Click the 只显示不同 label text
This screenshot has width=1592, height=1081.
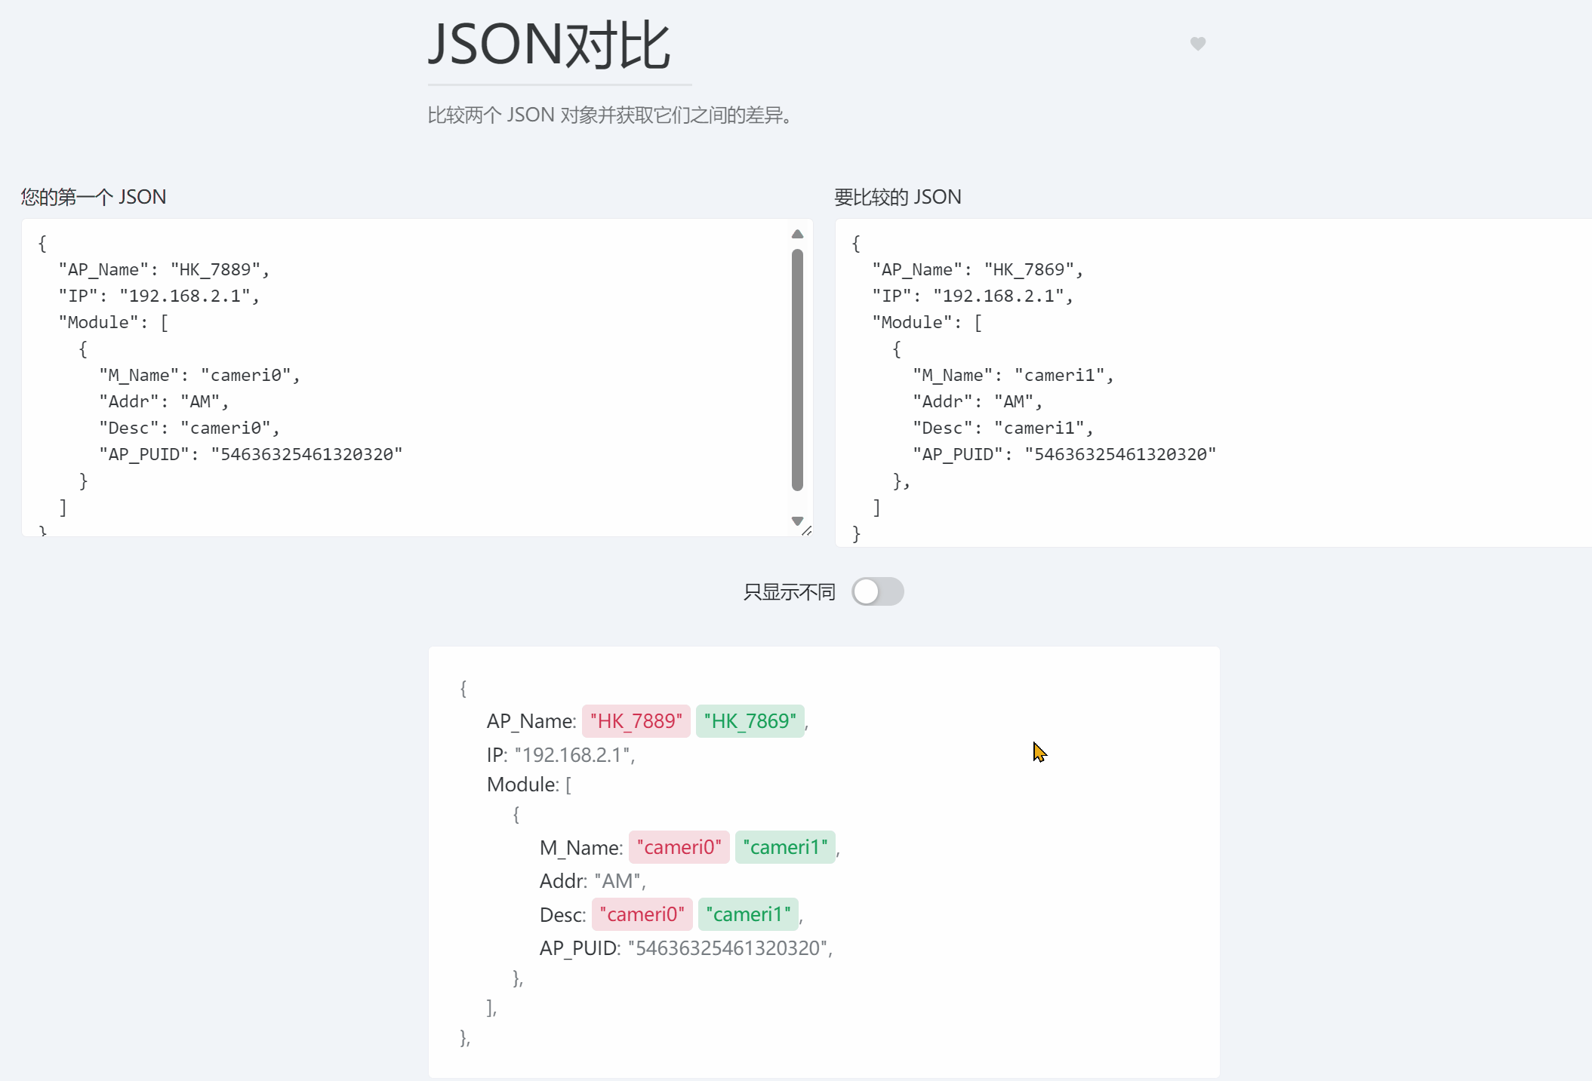[x=789, y=592]
